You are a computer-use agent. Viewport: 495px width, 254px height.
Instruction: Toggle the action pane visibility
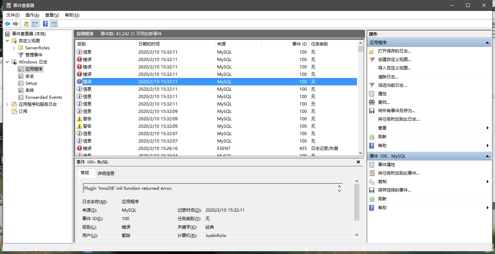click(54, 24)
